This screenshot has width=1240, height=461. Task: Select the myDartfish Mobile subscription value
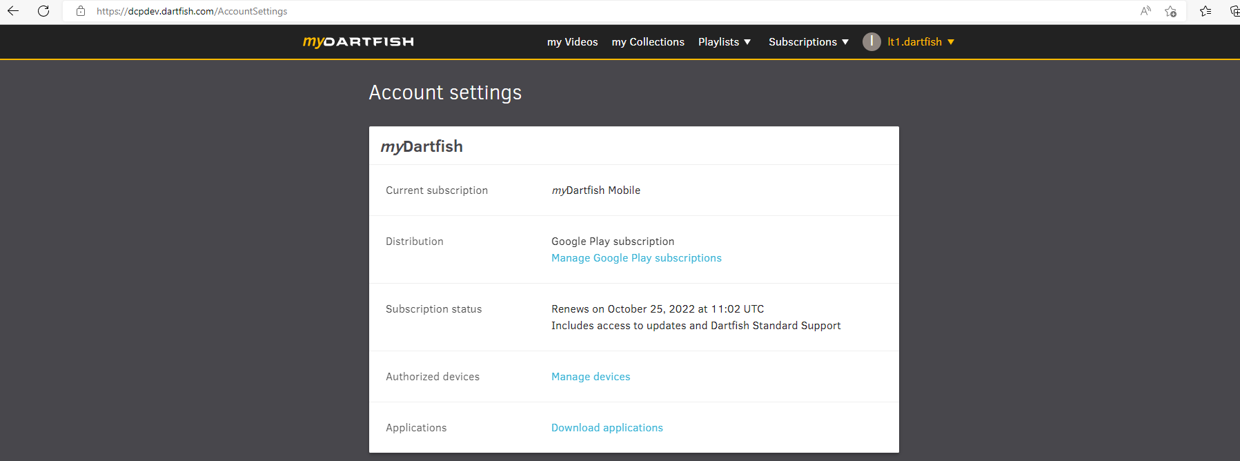point(596,190)
